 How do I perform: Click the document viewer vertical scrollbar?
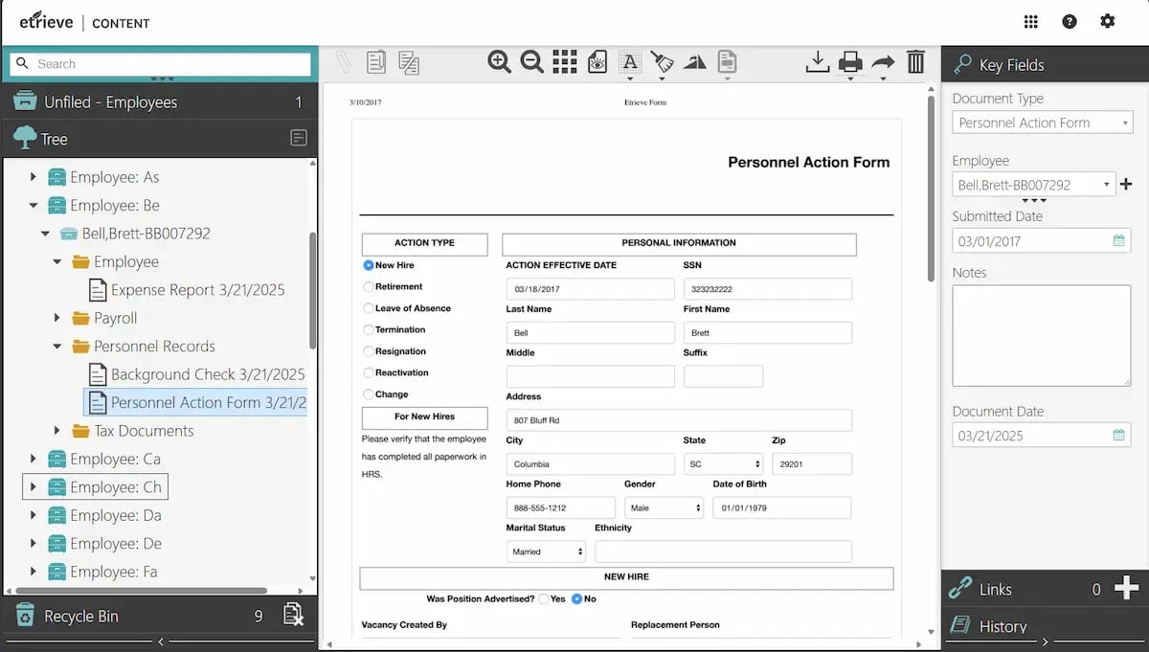coord(931,188)
